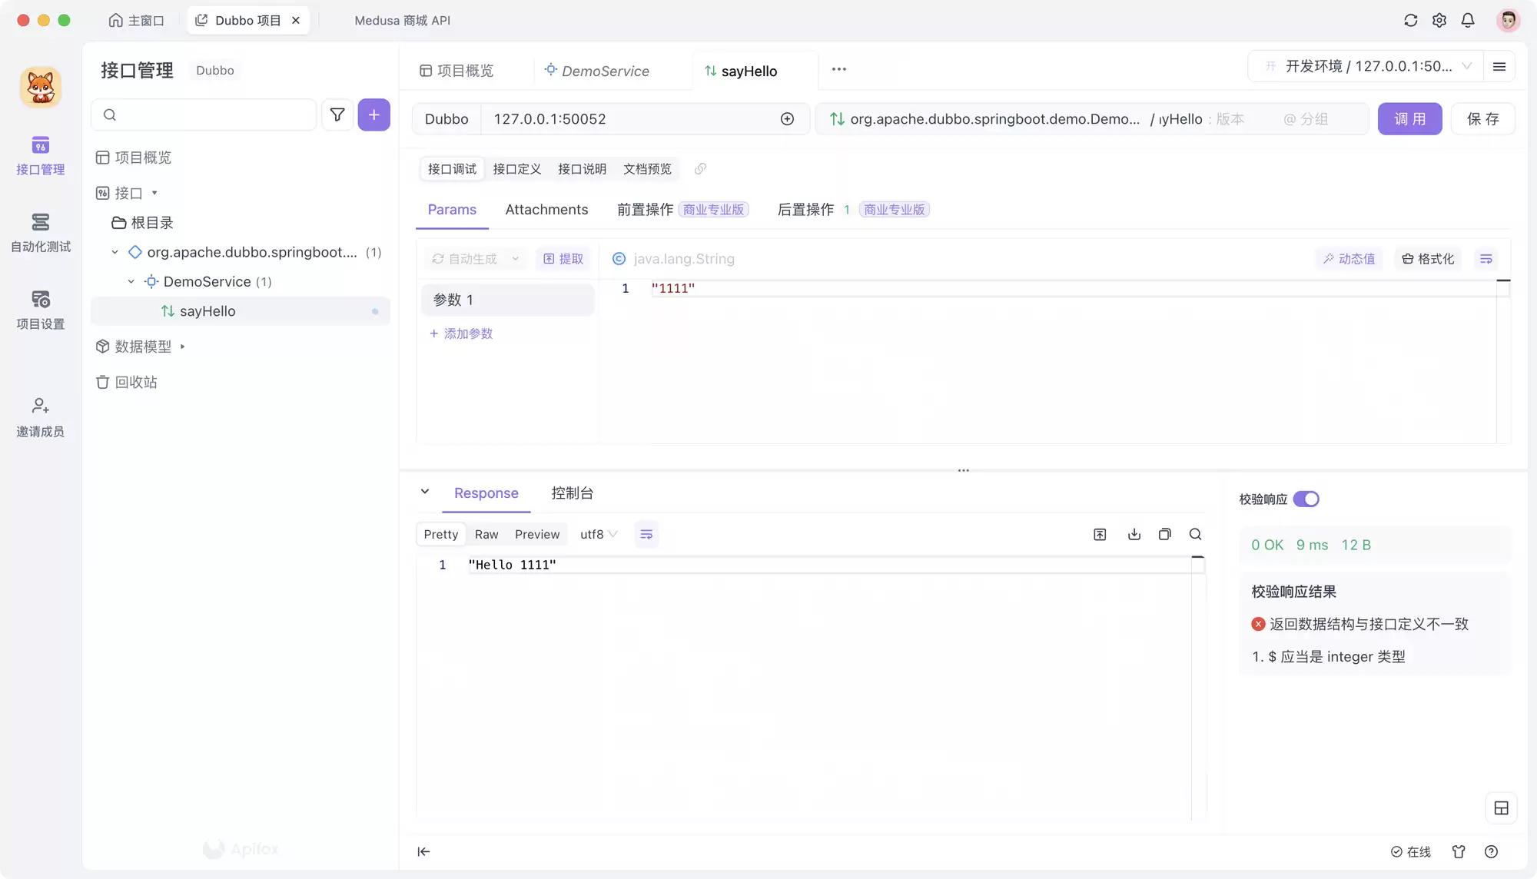Click 邀请成员 in the sidebar

point(41,418)
